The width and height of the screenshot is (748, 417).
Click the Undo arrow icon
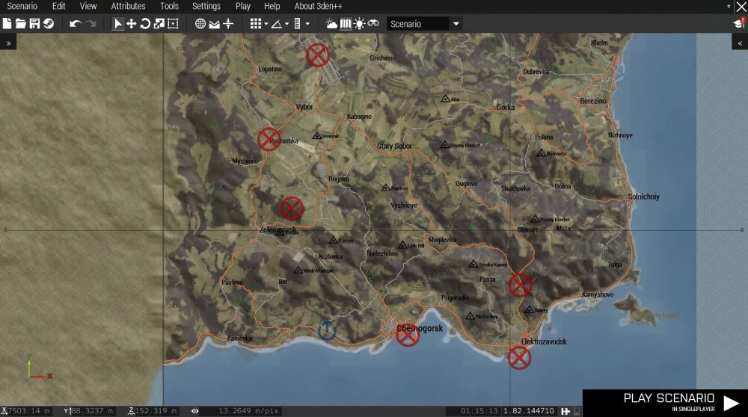click(x=75, y=24)
